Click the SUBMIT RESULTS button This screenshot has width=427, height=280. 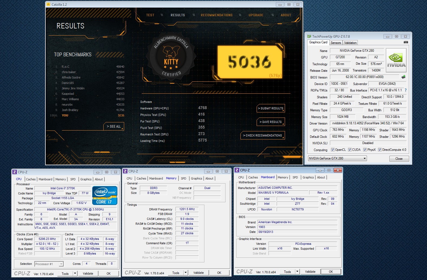click(x=270, y=108)
